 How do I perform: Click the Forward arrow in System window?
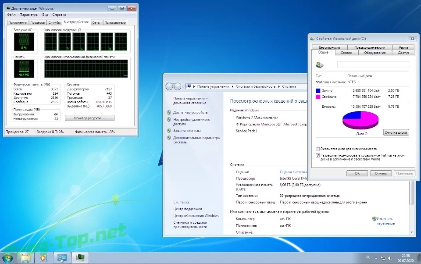point(178,86)
